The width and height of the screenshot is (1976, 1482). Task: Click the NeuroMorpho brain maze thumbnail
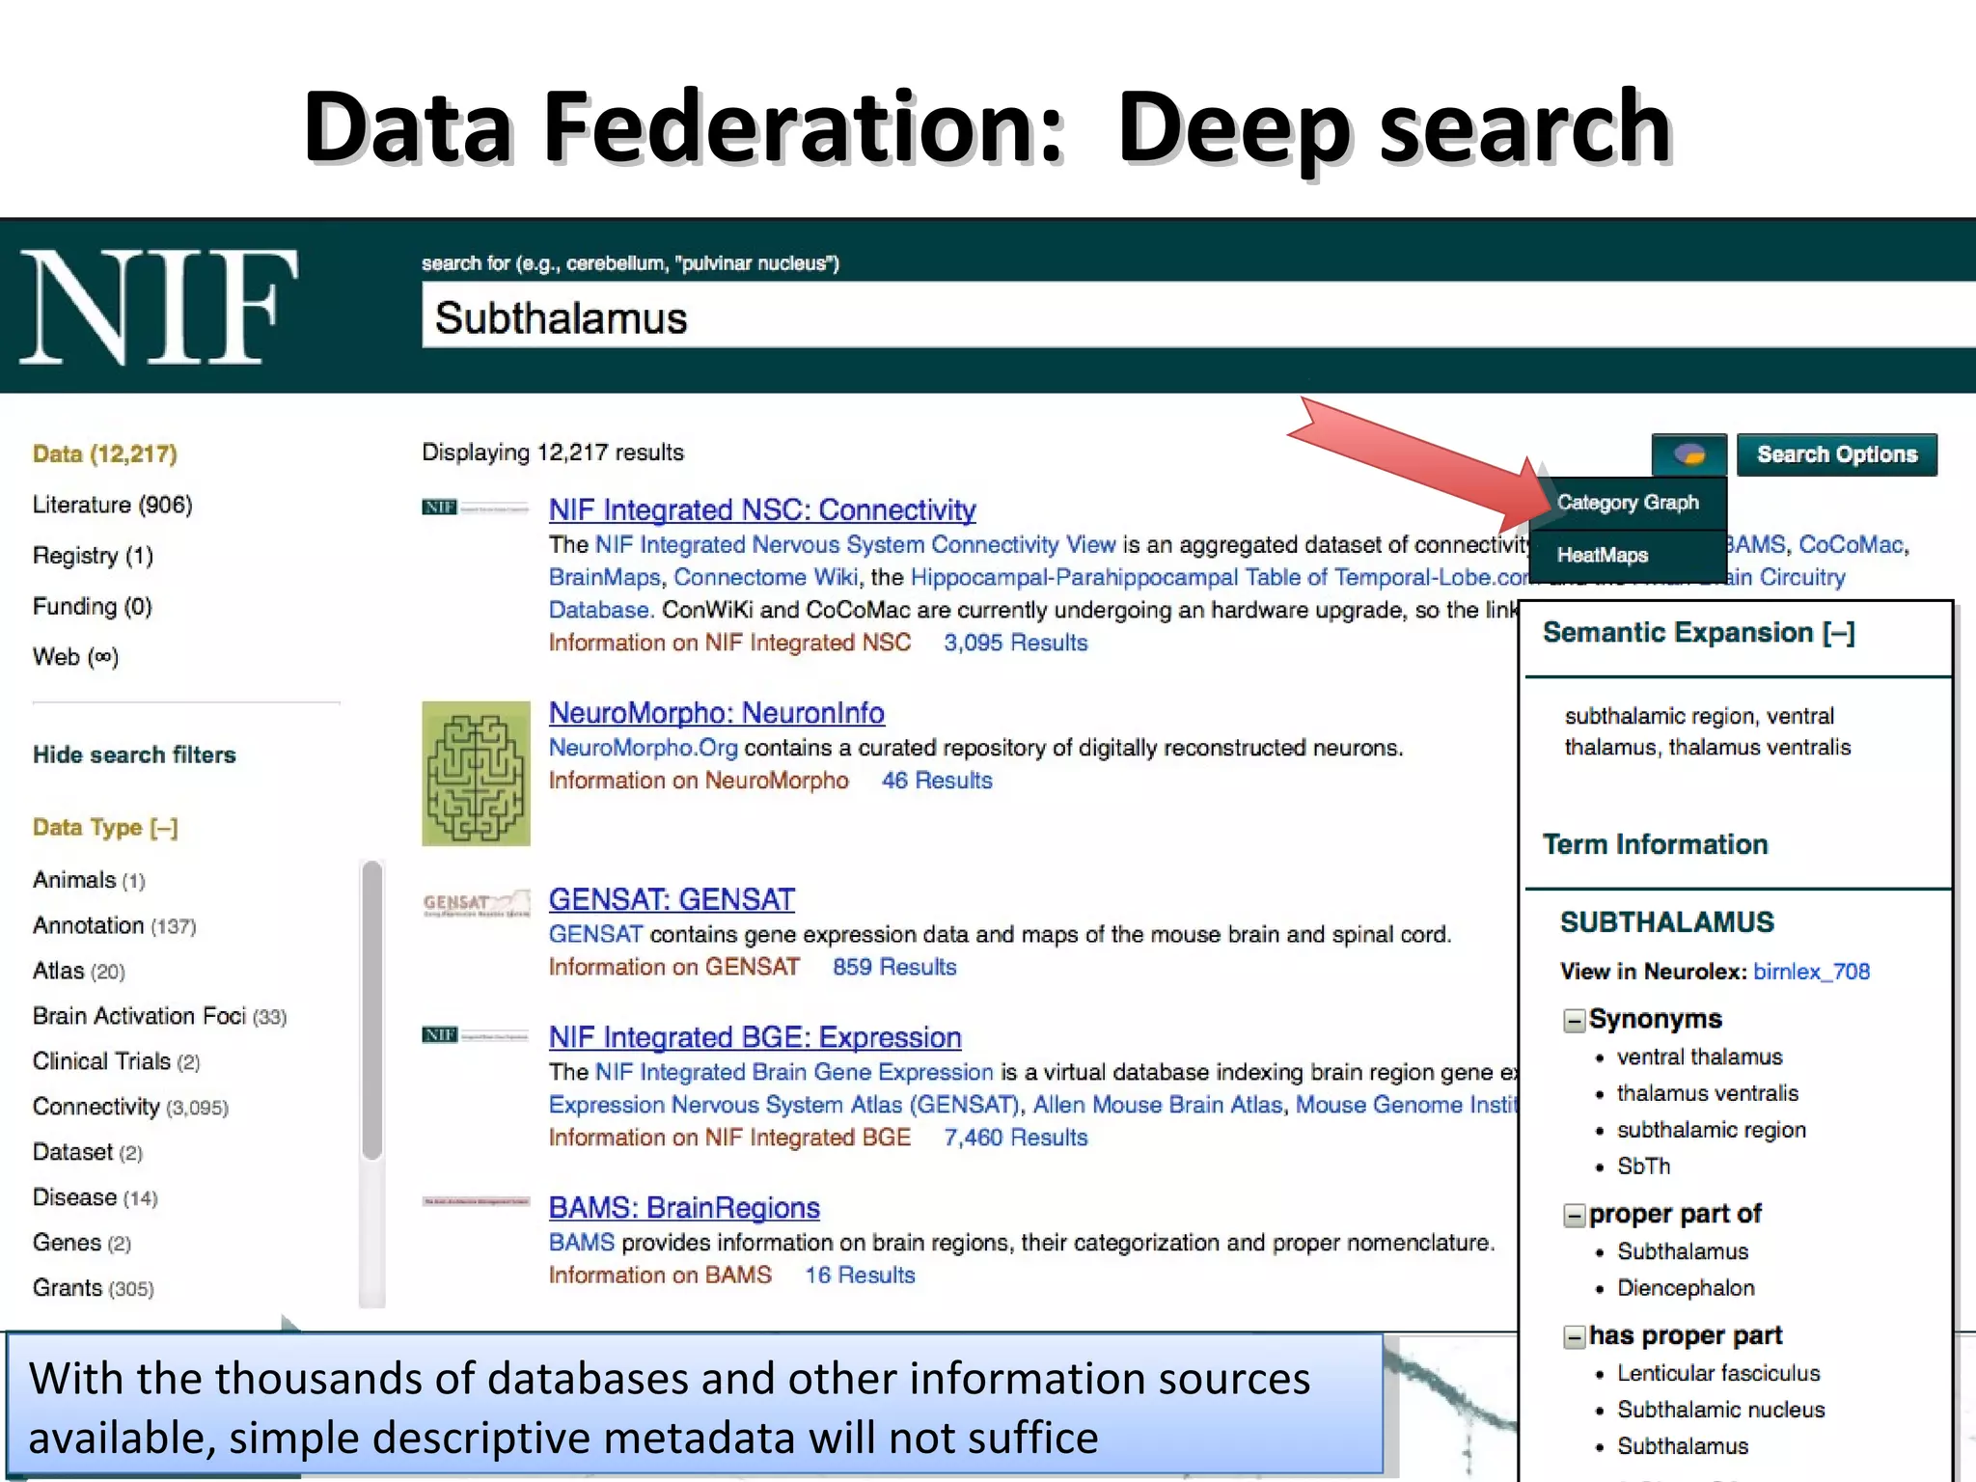pyautogui.click(x=476, y=774)
